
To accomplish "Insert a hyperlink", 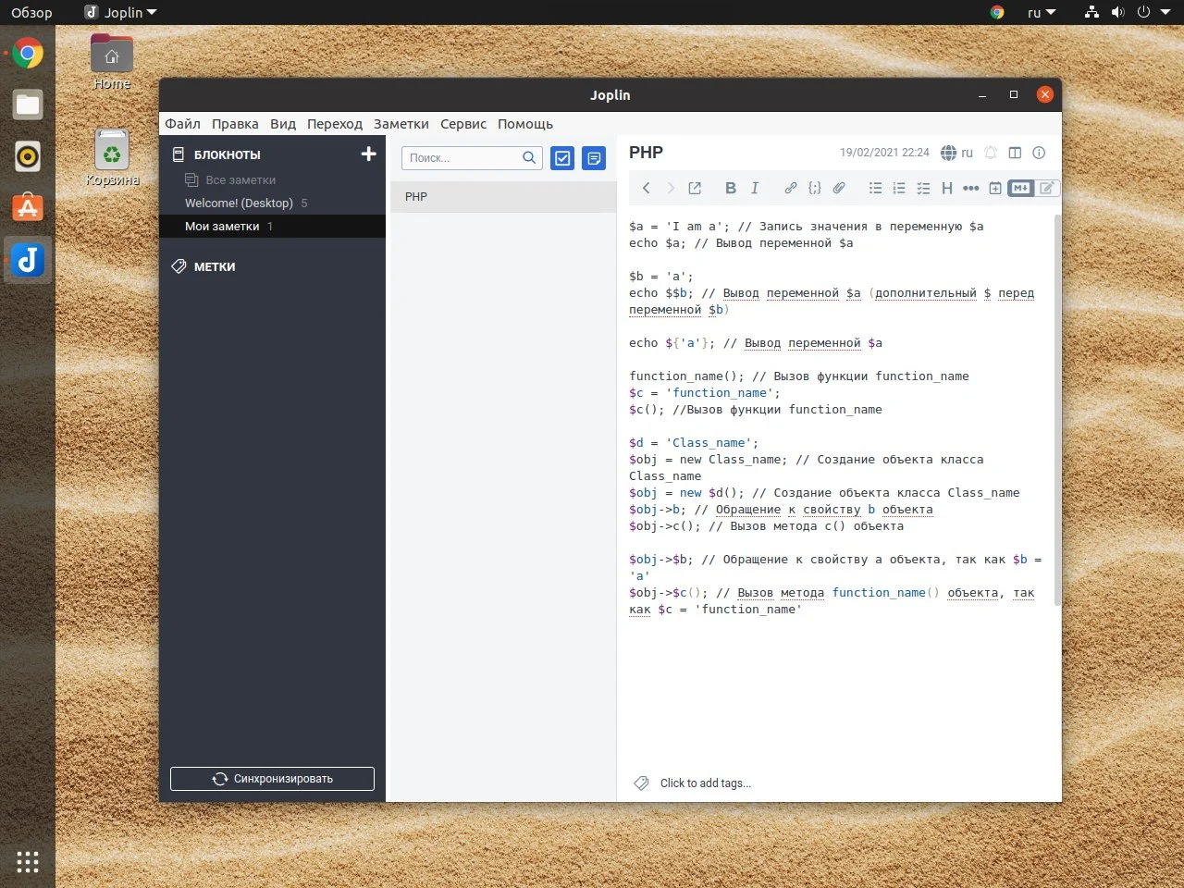I will point(790,188).
